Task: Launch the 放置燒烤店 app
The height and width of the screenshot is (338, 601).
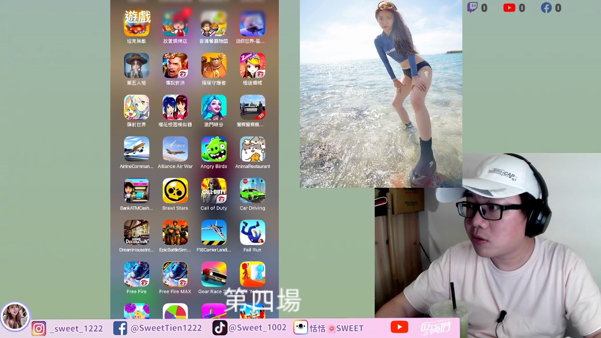Action: [x=175, y=24]
